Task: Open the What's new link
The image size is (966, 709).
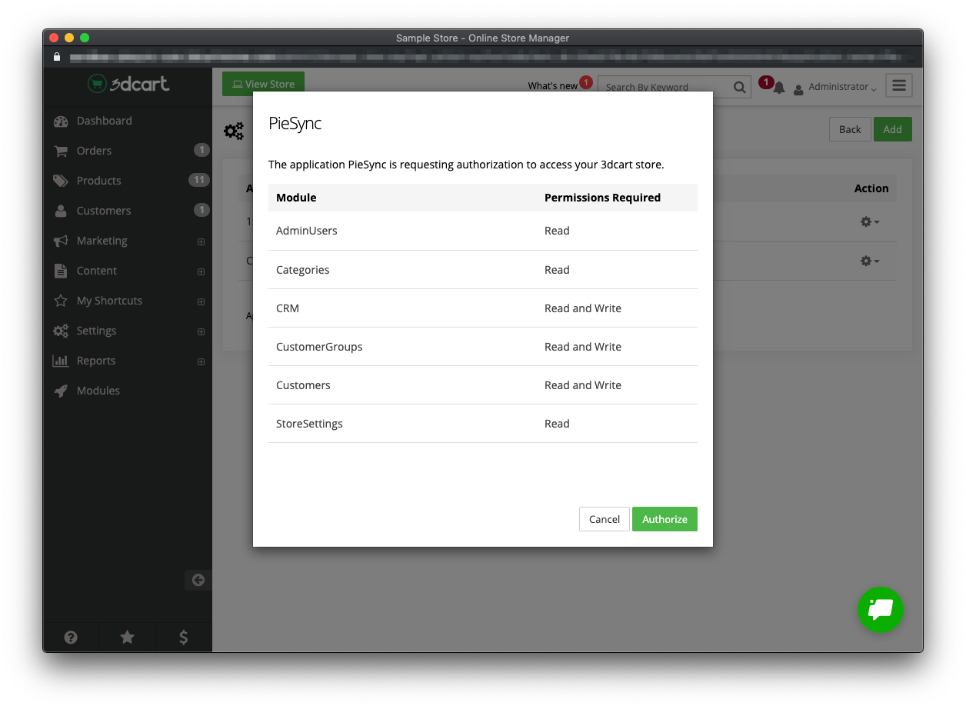Action: point(552,85)
